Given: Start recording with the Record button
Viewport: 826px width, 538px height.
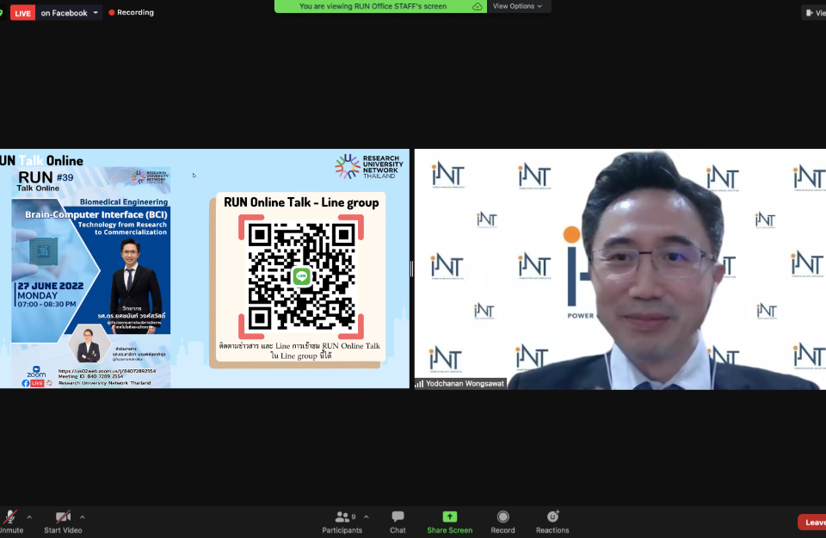Looking at the screenshot, I should [x=502, y=522].
